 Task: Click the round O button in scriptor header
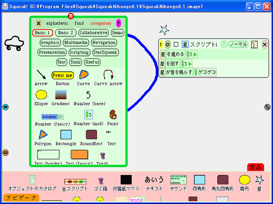pyautogui.click(x=168, y=45)
